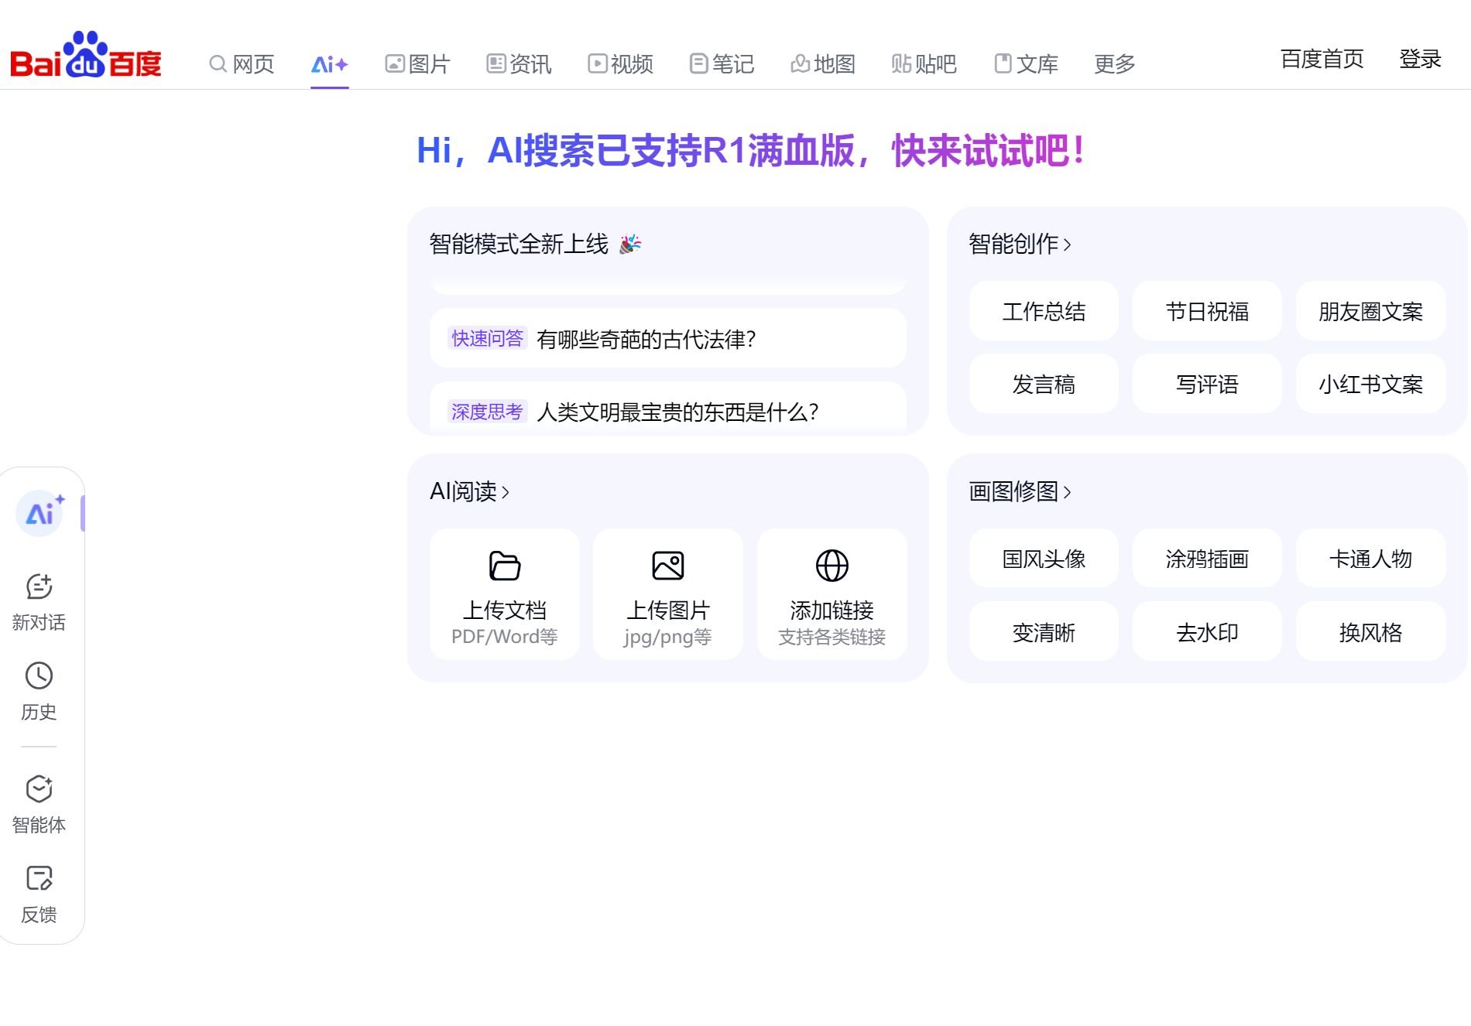The width and height of the screenshot is (1471, 1026).
Task: Click the 去水印 remove watermark button
Action: pyautogui.click(x=1206, y=631)
